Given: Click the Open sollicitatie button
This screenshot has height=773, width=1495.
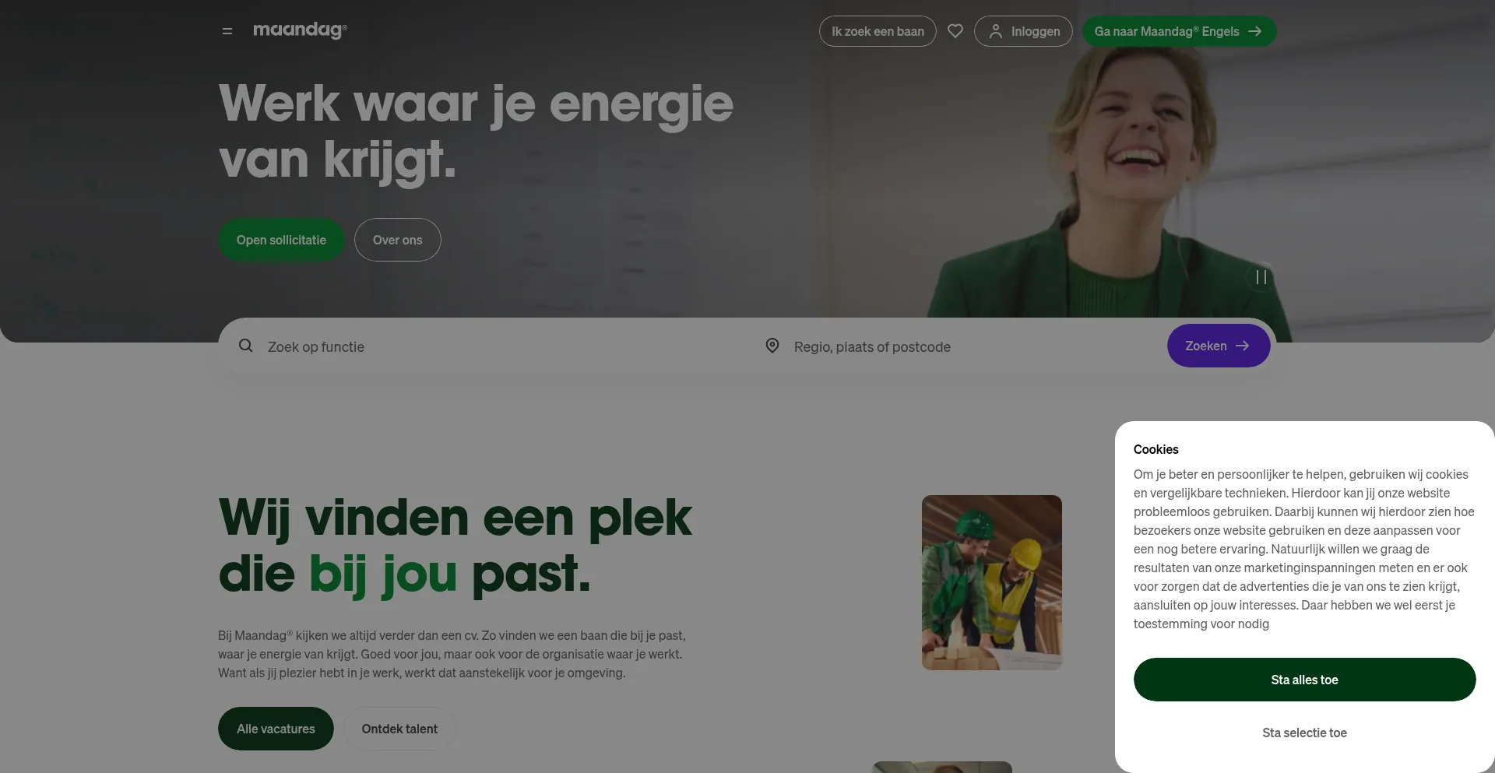Looking at the screenshot, I should click(281, 240).
